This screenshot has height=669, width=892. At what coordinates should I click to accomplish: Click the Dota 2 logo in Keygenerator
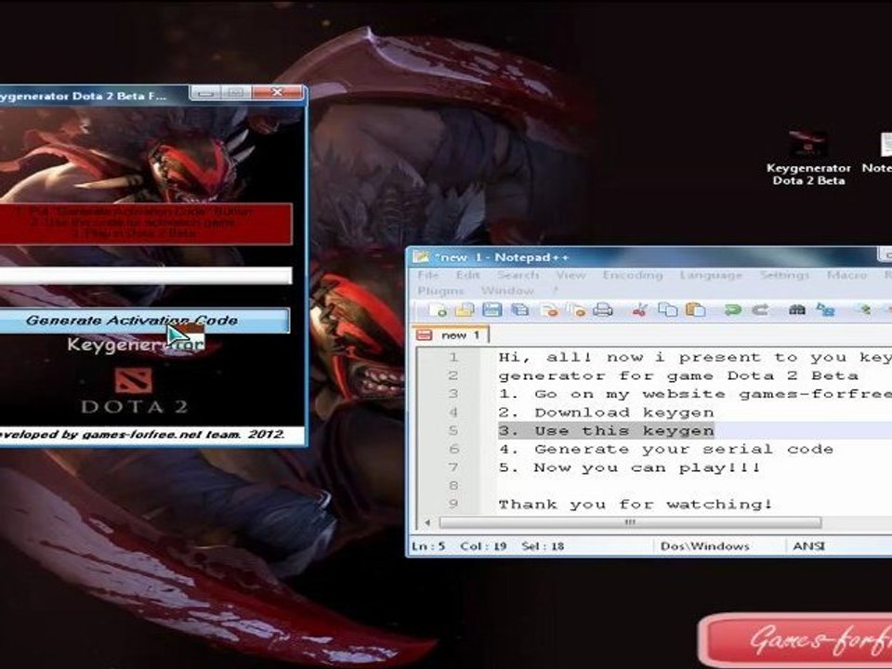tap(134, 390)
